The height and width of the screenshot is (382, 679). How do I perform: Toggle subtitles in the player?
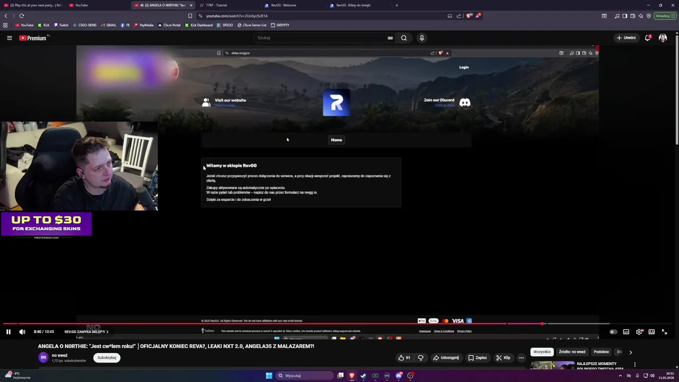626,332
